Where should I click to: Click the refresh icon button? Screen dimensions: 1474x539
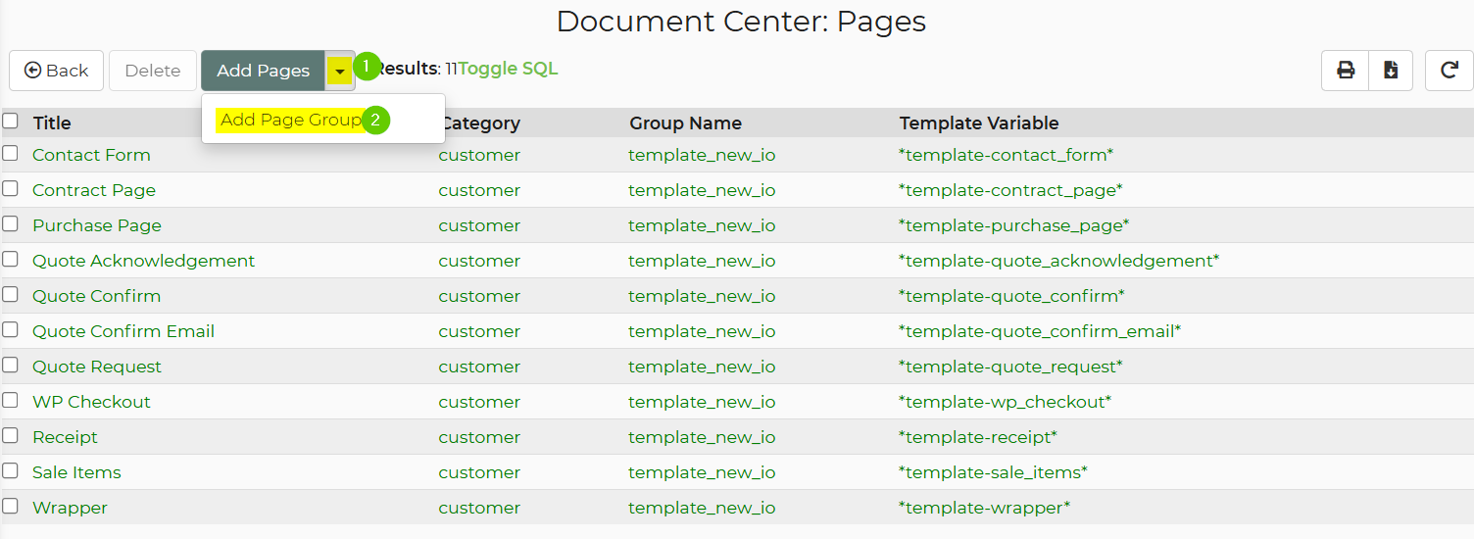1449,71
